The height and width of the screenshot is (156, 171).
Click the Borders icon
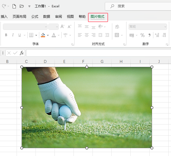click(x=31, y=35)
